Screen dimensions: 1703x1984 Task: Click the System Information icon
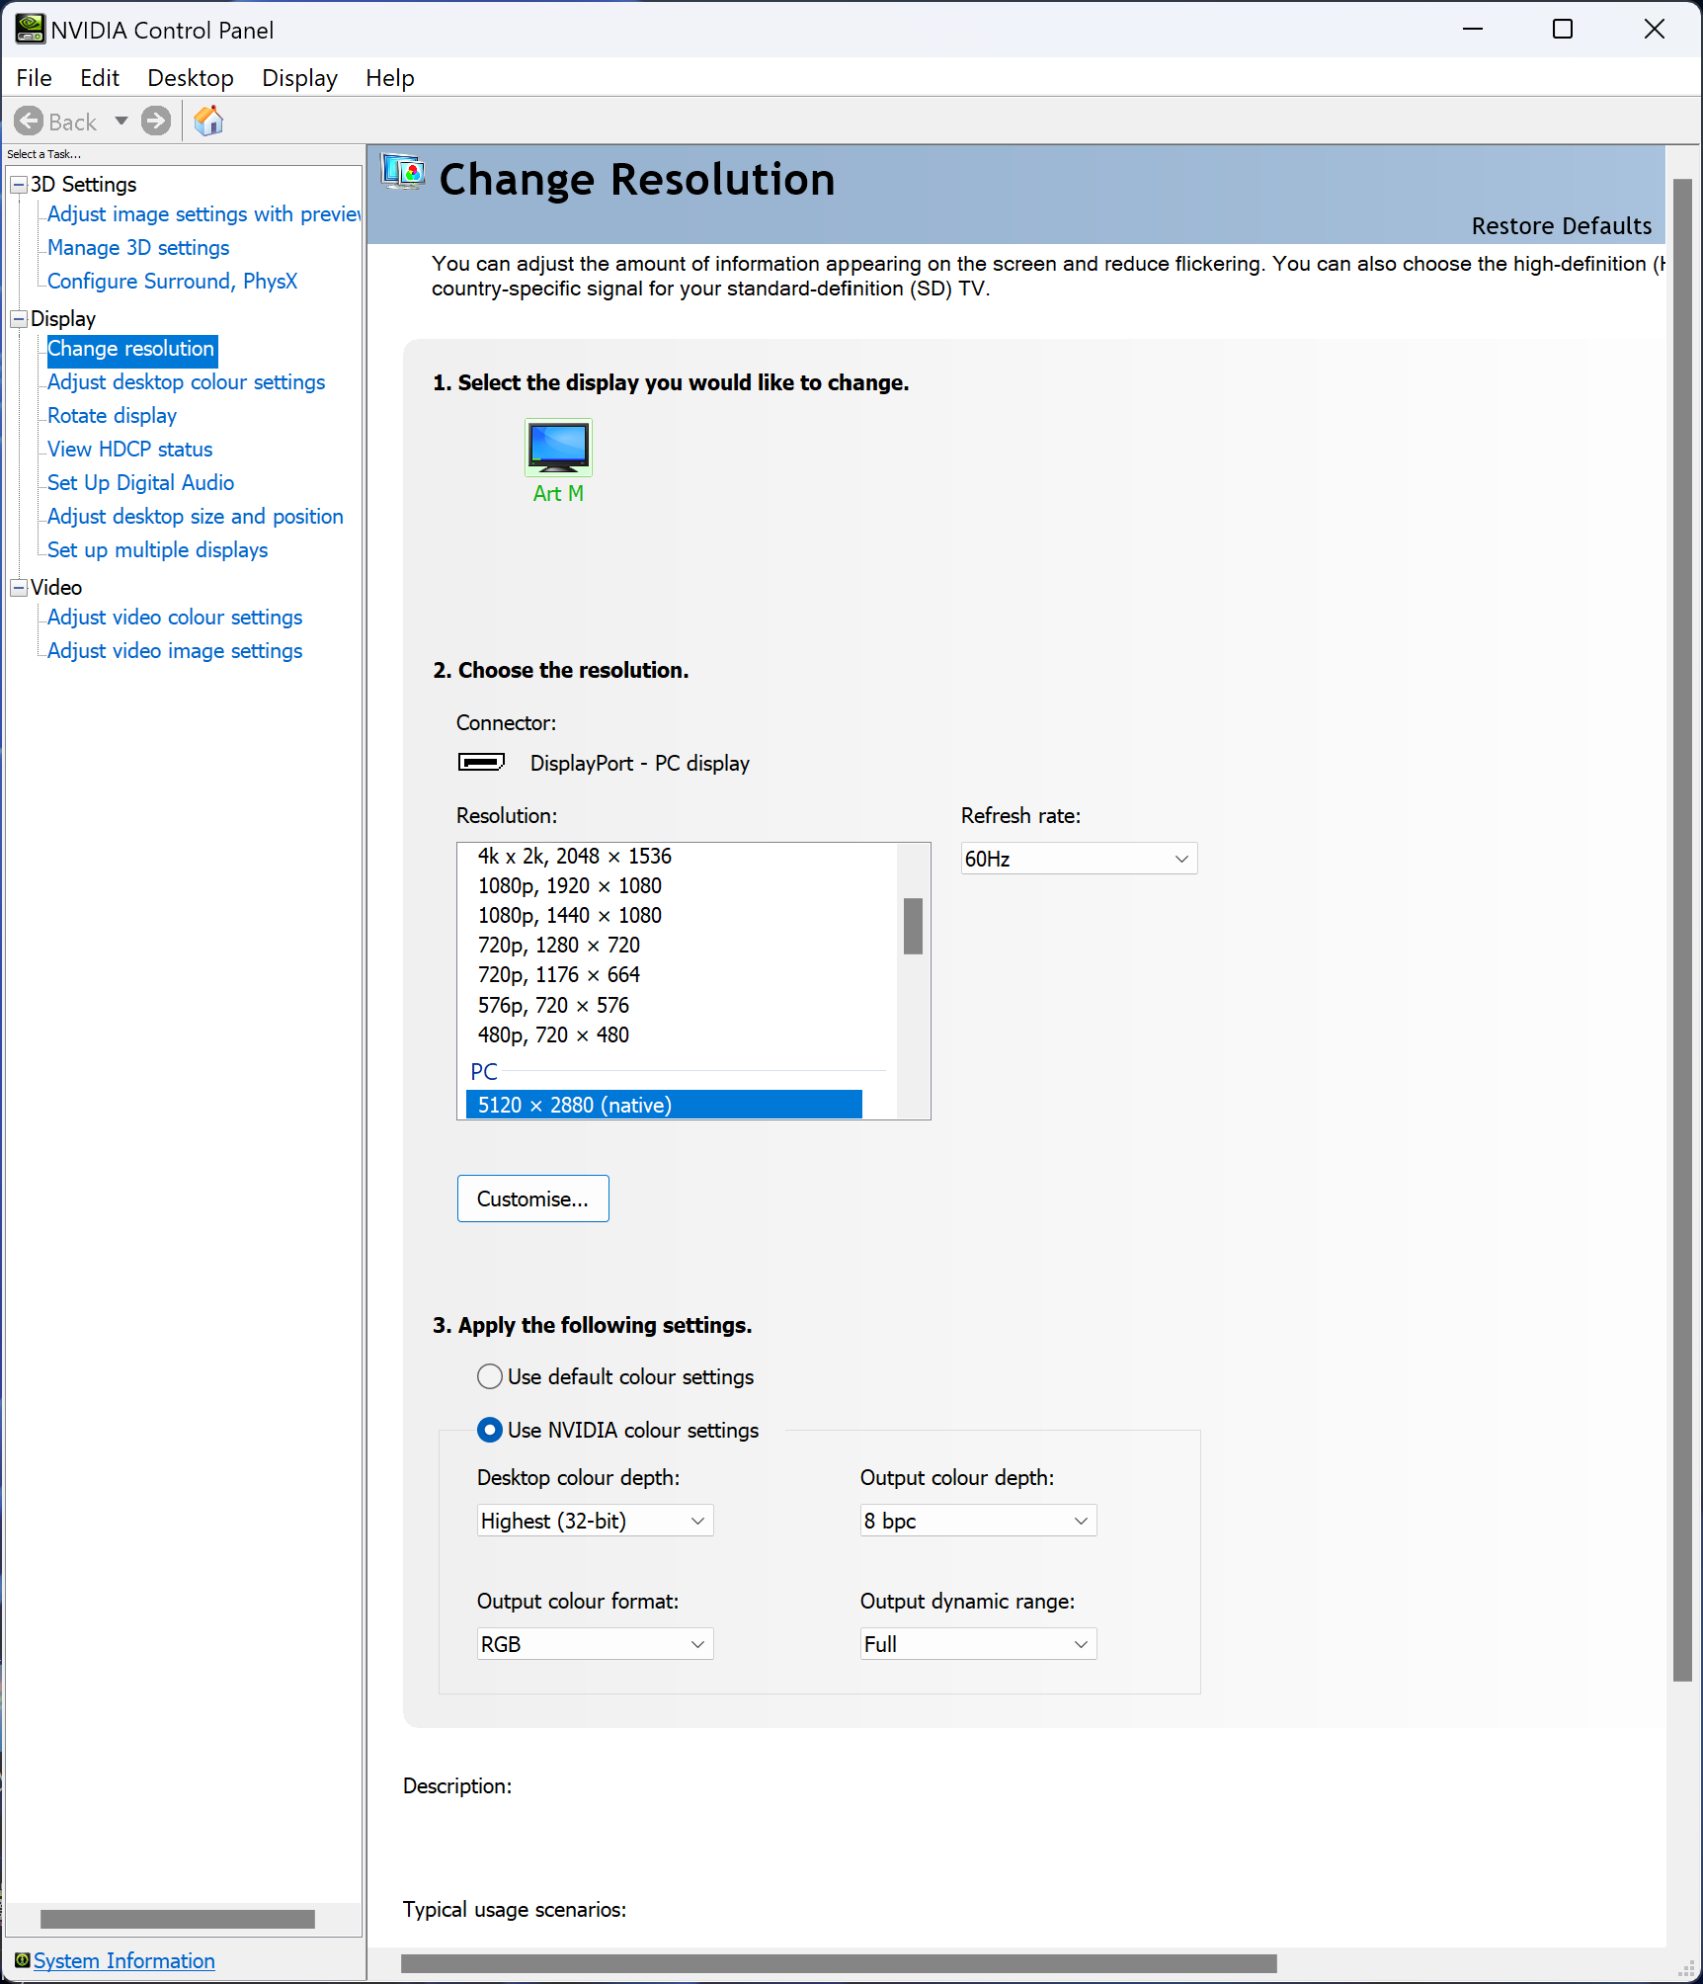(x=22, y=1960)
